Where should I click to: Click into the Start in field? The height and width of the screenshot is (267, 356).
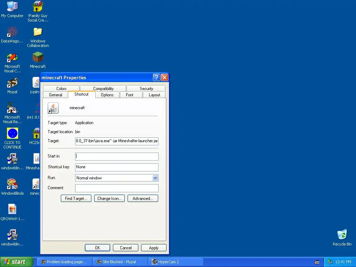point(117,156)
